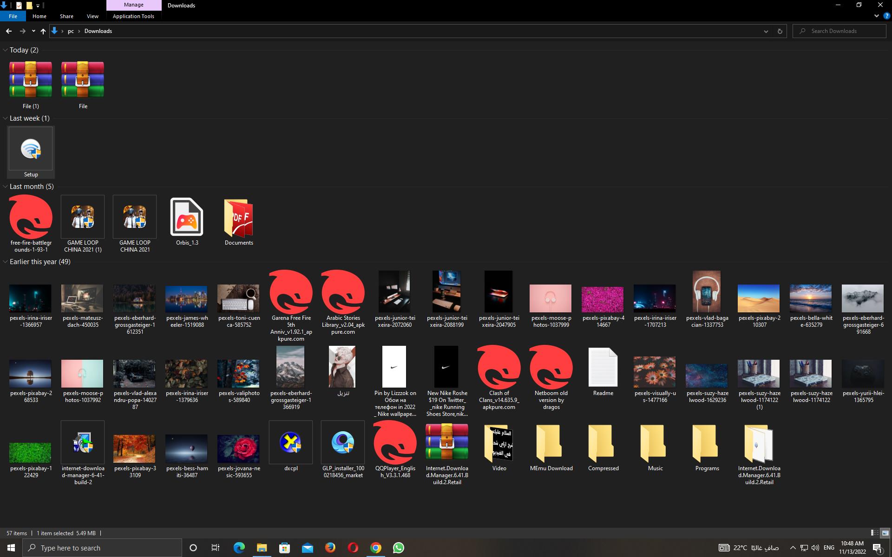892x557 pixels.
Task: Click the Up one level arrow
Action: coord(43,31)
